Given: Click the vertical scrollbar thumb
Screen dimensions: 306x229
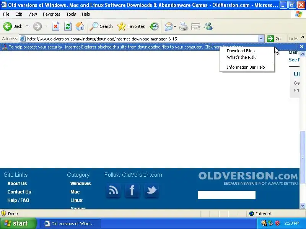Looking at the screenshot, I should pyautogui.click(x=303, y=157).
